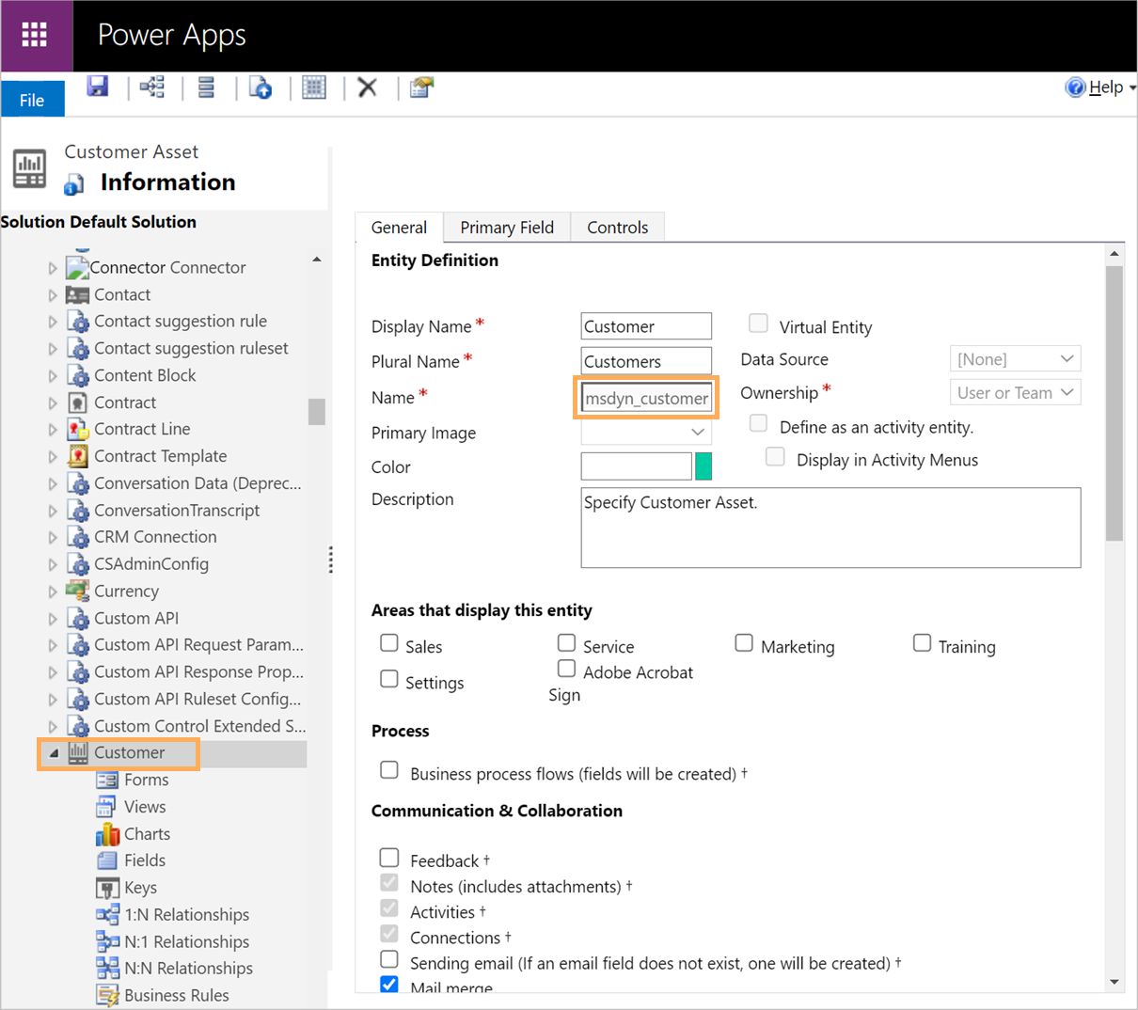The image size is (1138, 1010).
Task: Enable the Settings area checkbox
Action: click(x=389, y=678)
